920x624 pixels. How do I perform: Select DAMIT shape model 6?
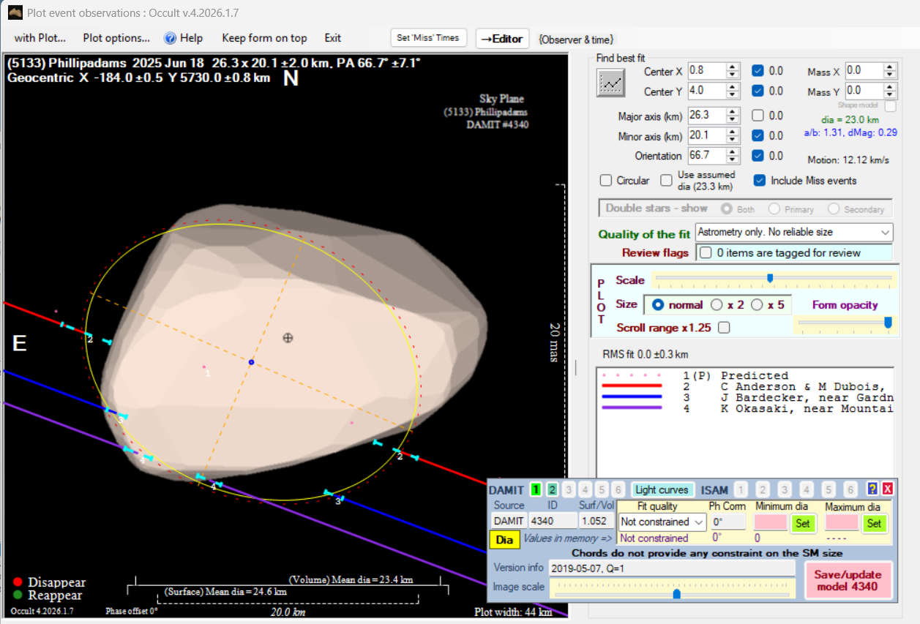[x=618, y=489]
